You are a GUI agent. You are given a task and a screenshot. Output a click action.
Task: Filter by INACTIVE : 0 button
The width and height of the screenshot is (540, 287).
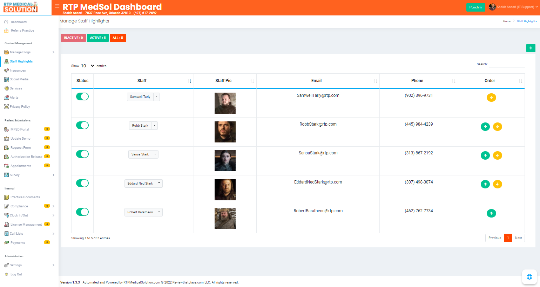coord(73,38)
